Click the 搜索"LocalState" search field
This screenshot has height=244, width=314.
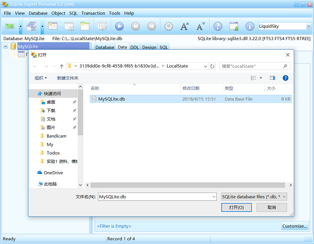click(254, 66)
